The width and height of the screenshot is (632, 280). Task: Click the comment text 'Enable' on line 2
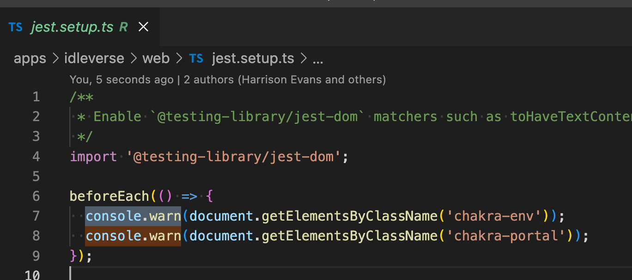[x=117, y=117]
